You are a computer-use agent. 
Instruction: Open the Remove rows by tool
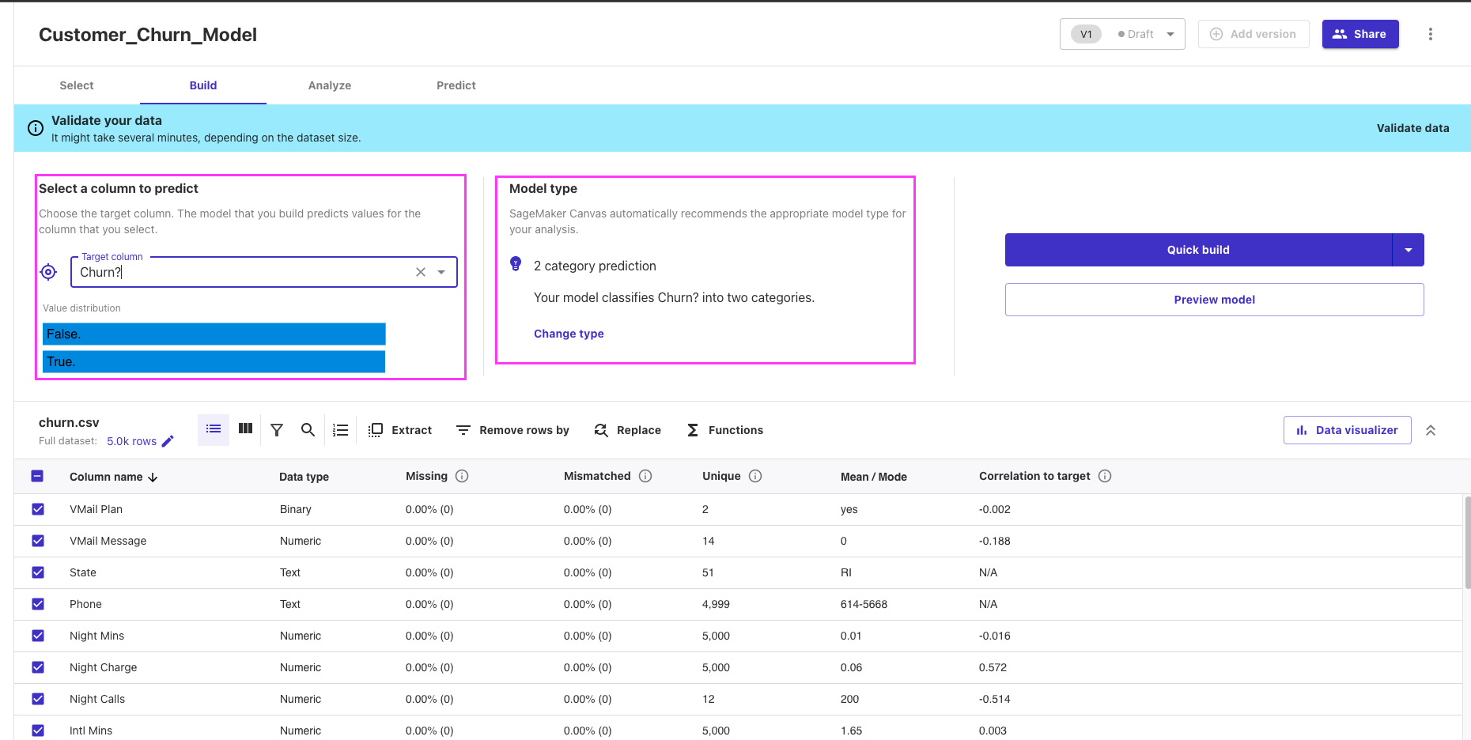click(463, 429)
